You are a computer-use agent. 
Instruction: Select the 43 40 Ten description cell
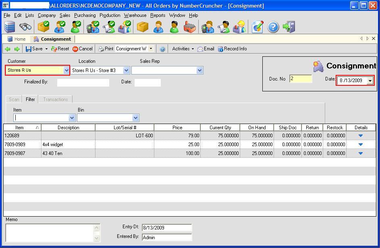click(x=69, y=153)
